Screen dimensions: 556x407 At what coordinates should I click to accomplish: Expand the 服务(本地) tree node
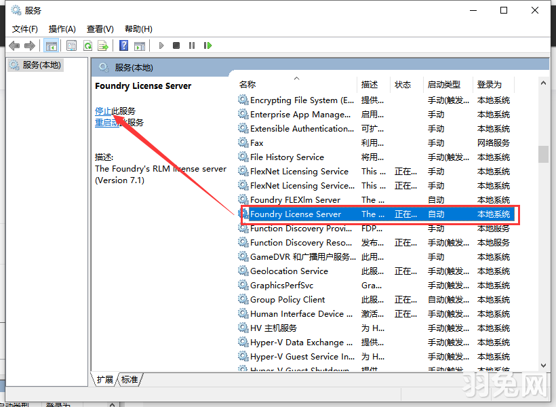41,64
